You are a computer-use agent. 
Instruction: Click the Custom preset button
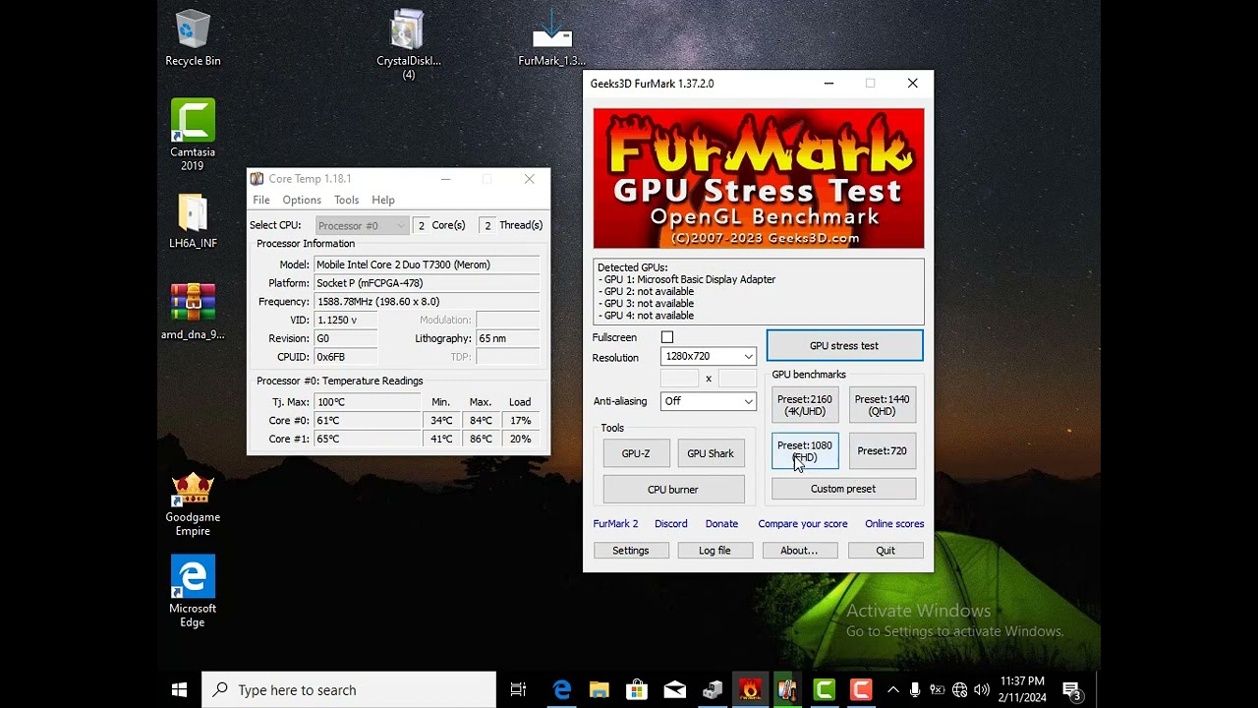point(843,489)
